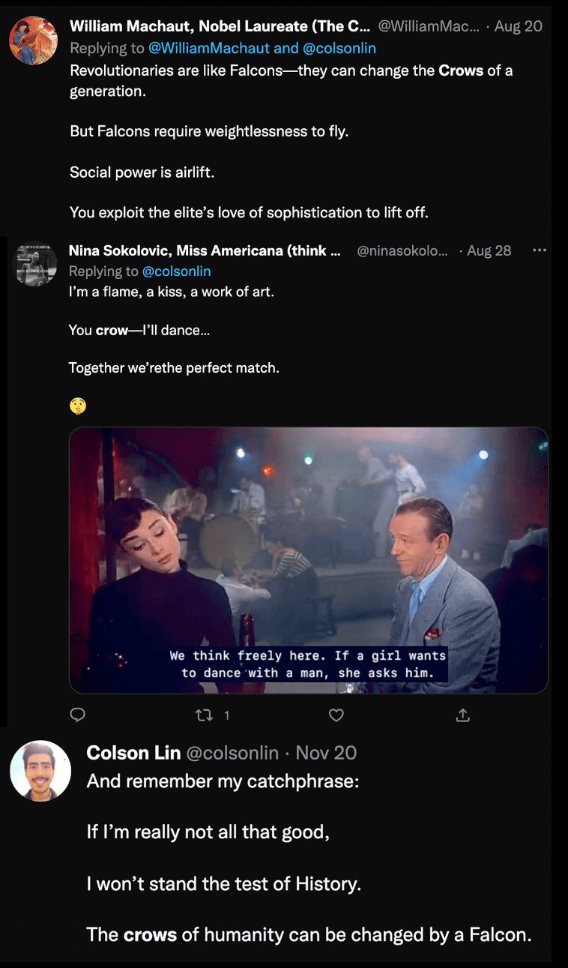Image resolution: width=568 pixels, height=968 pixels.
Task: Retweet Nina Sokolovic's tweet
Action: (x=204, y=715)
